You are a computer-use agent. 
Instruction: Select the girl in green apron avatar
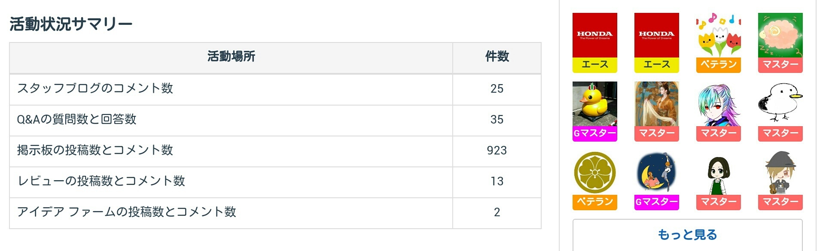pos(718,172)
